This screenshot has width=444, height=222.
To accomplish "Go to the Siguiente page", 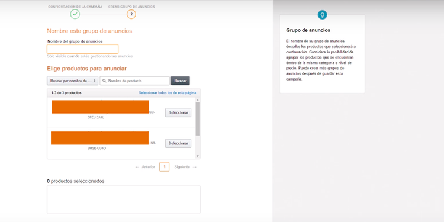I will pyautogui.click(x=185, y=167).
